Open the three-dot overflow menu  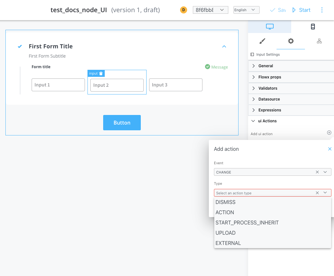click(x=322, y=10)
